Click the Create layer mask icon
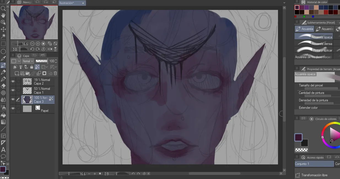Viewport: 340px width, 179px height. 44,73
